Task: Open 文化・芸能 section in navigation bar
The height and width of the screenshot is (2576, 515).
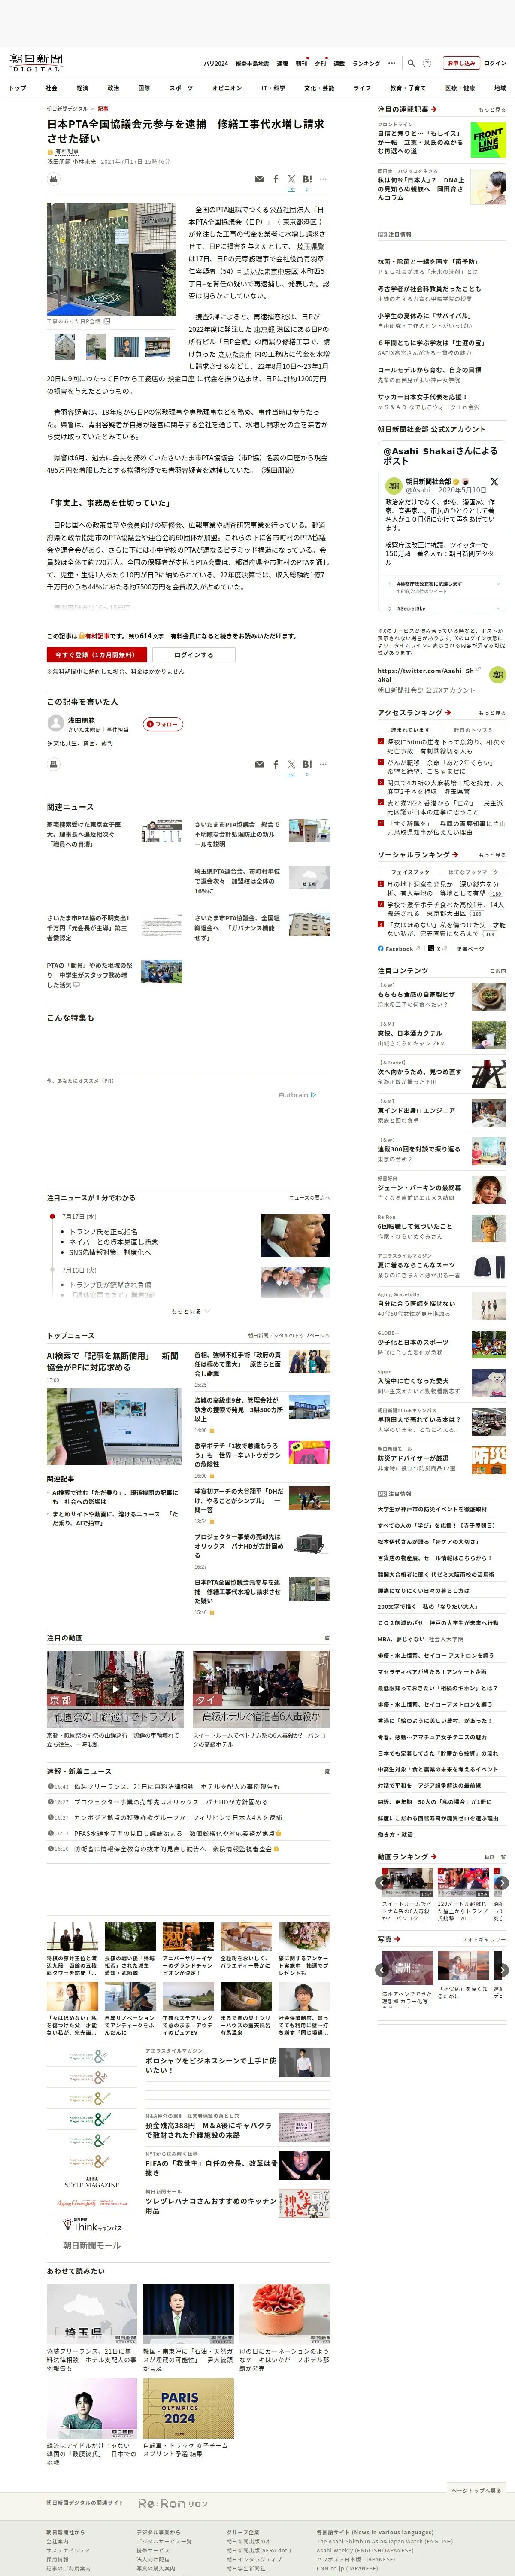Action: [319, 88]
